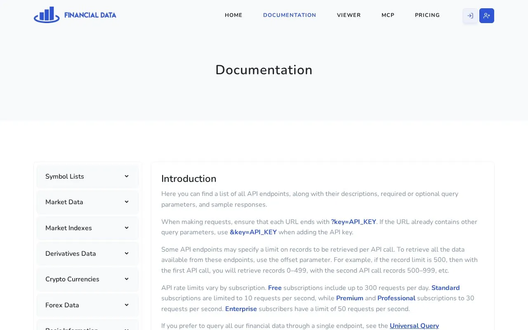The image size is (528, 330).
Task: Expand the Market Data section
Action: 87,202
